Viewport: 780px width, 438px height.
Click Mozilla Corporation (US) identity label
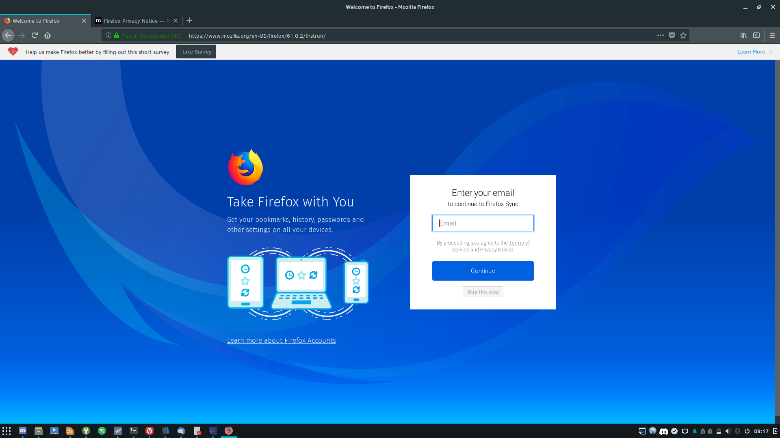coord(151,36)
